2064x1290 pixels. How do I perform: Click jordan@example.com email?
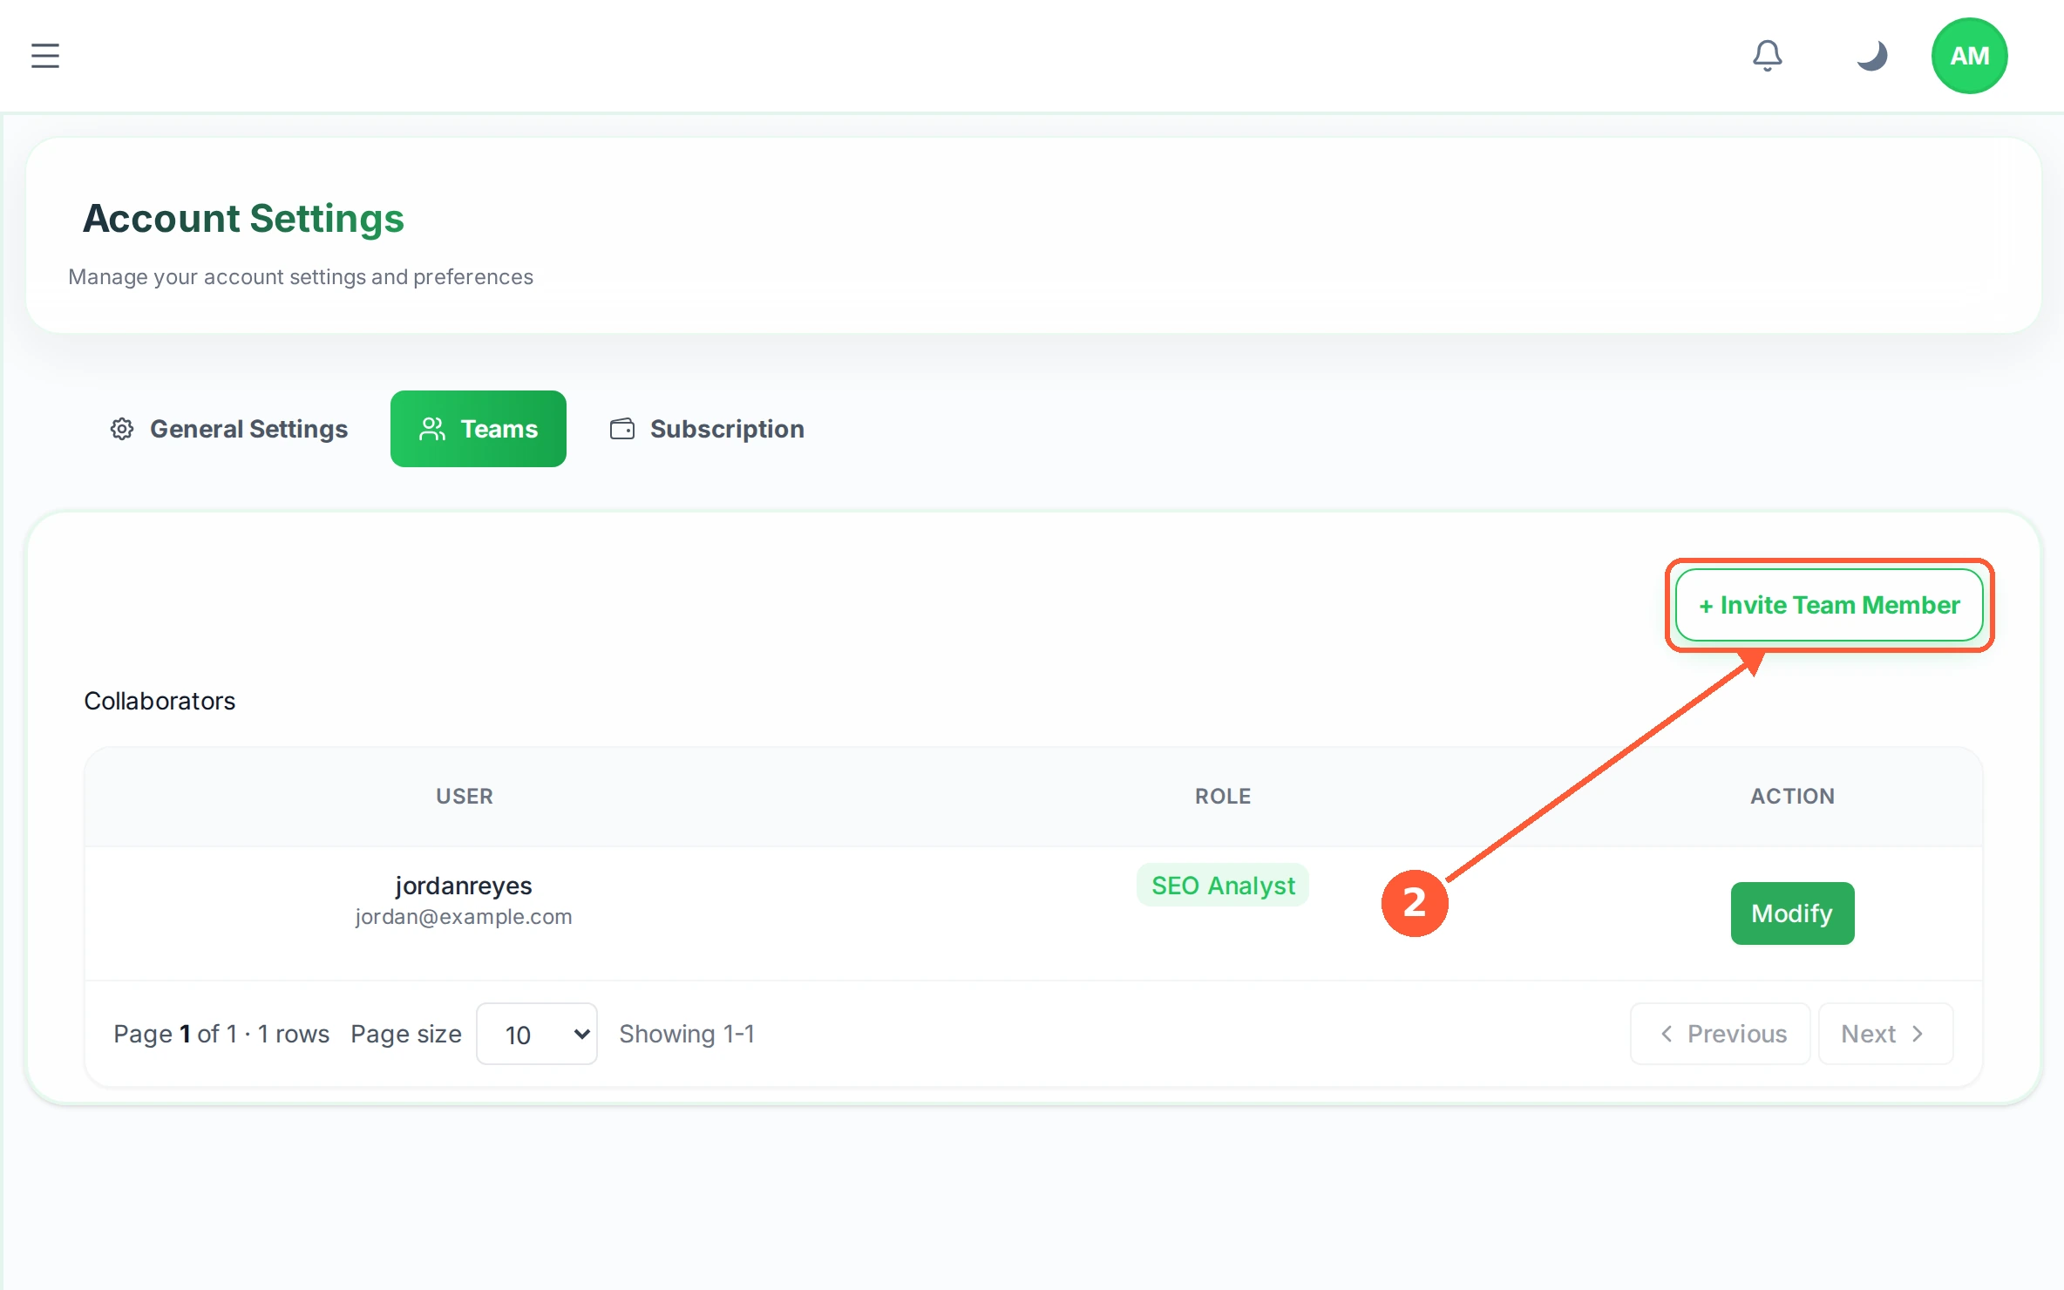click(464, 917)
